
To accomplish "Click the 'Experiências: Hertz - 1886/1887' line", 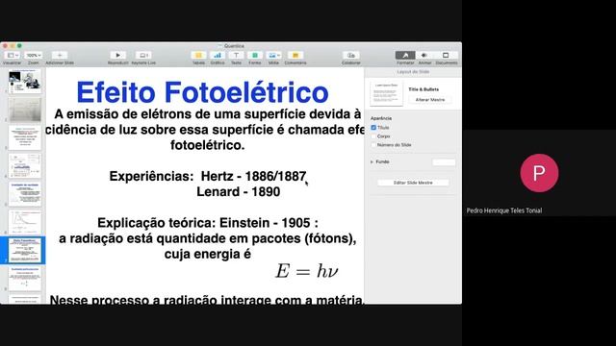I will click(x=208, y=177).
